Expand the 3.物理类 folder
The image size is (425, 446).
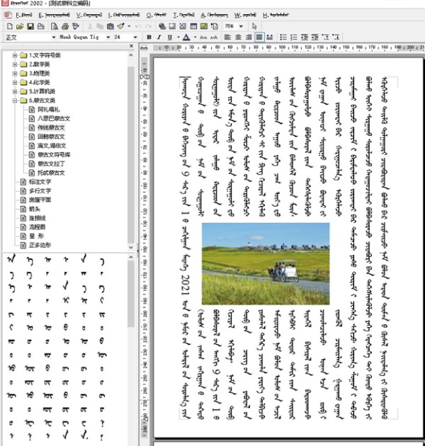pos(14,74)
